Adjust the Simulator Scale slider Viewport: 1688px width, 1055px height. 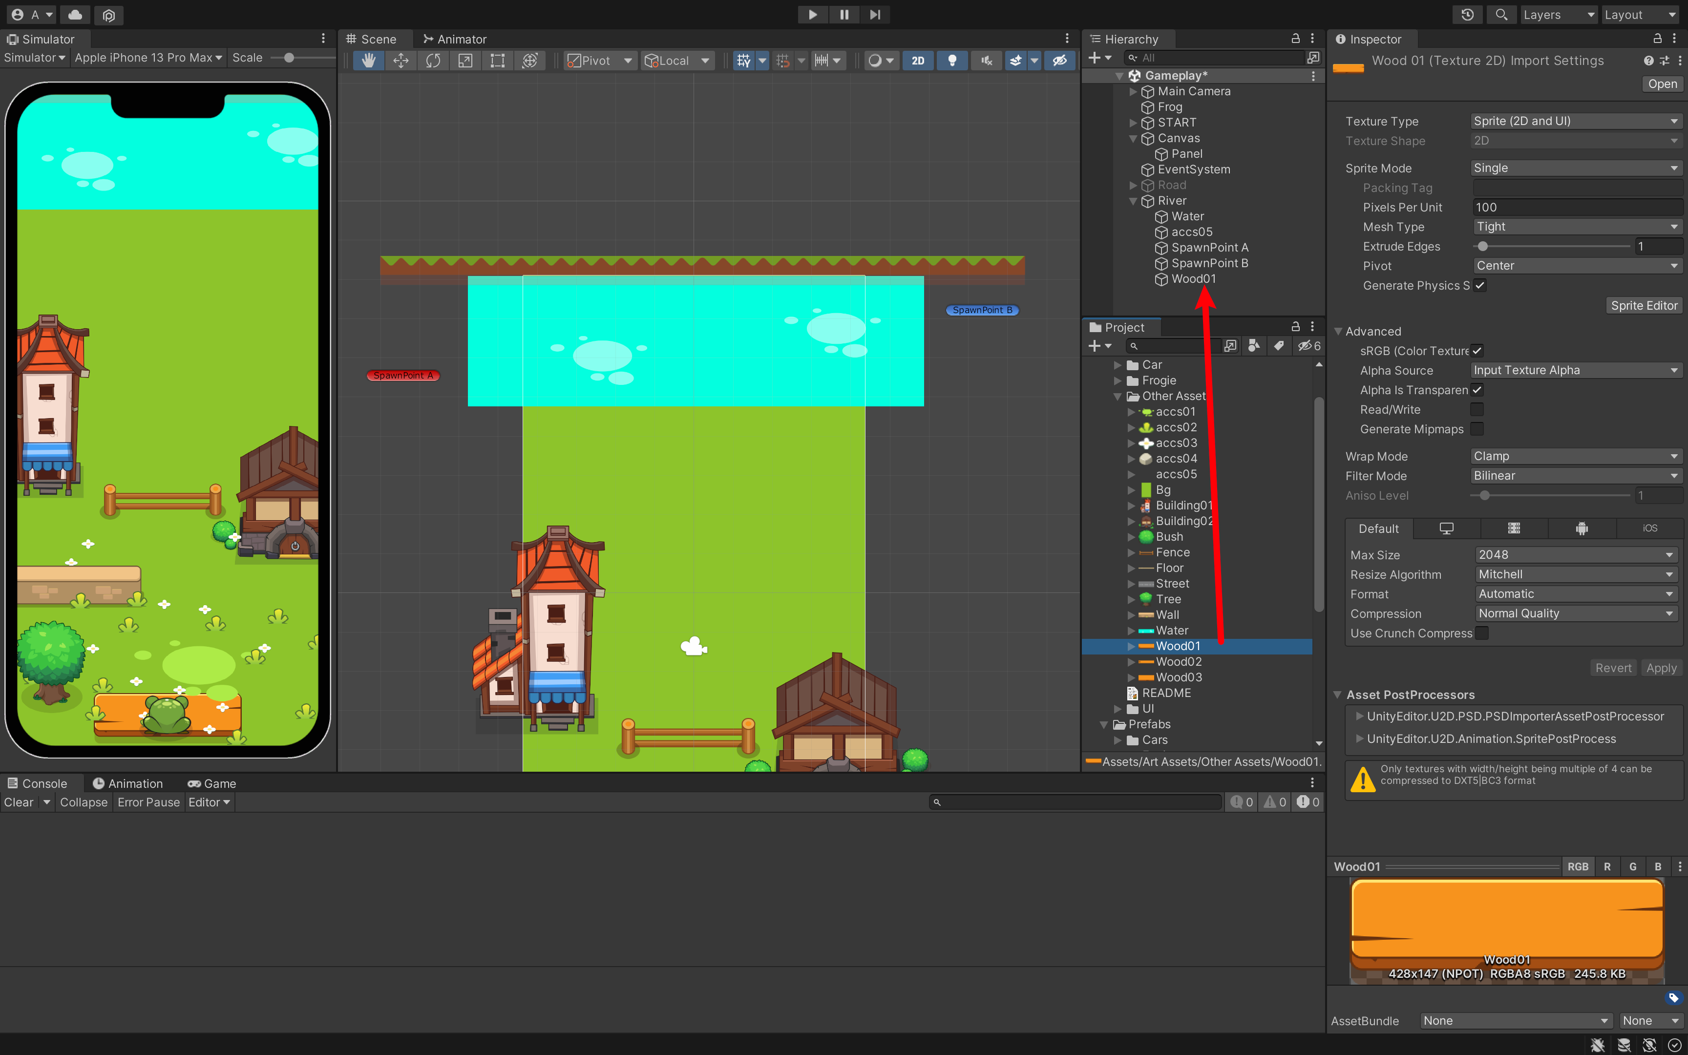coord(290,58)
